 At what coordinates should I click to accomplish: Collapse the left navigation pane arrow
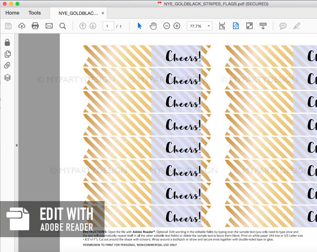click(x=16, y=145)
